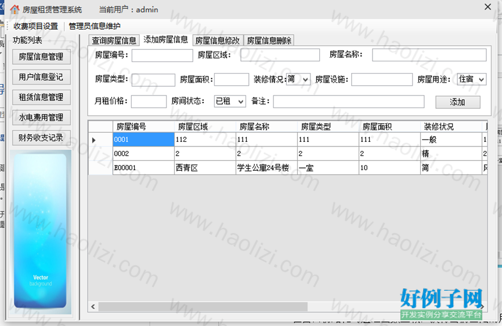Focus the 房屋设施 text box
This screenshot has height=326, width=502.
coord(382,79)
